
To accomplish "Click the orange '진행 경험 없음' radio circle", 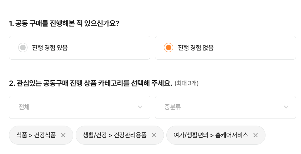I will click(x=169, y=48).
